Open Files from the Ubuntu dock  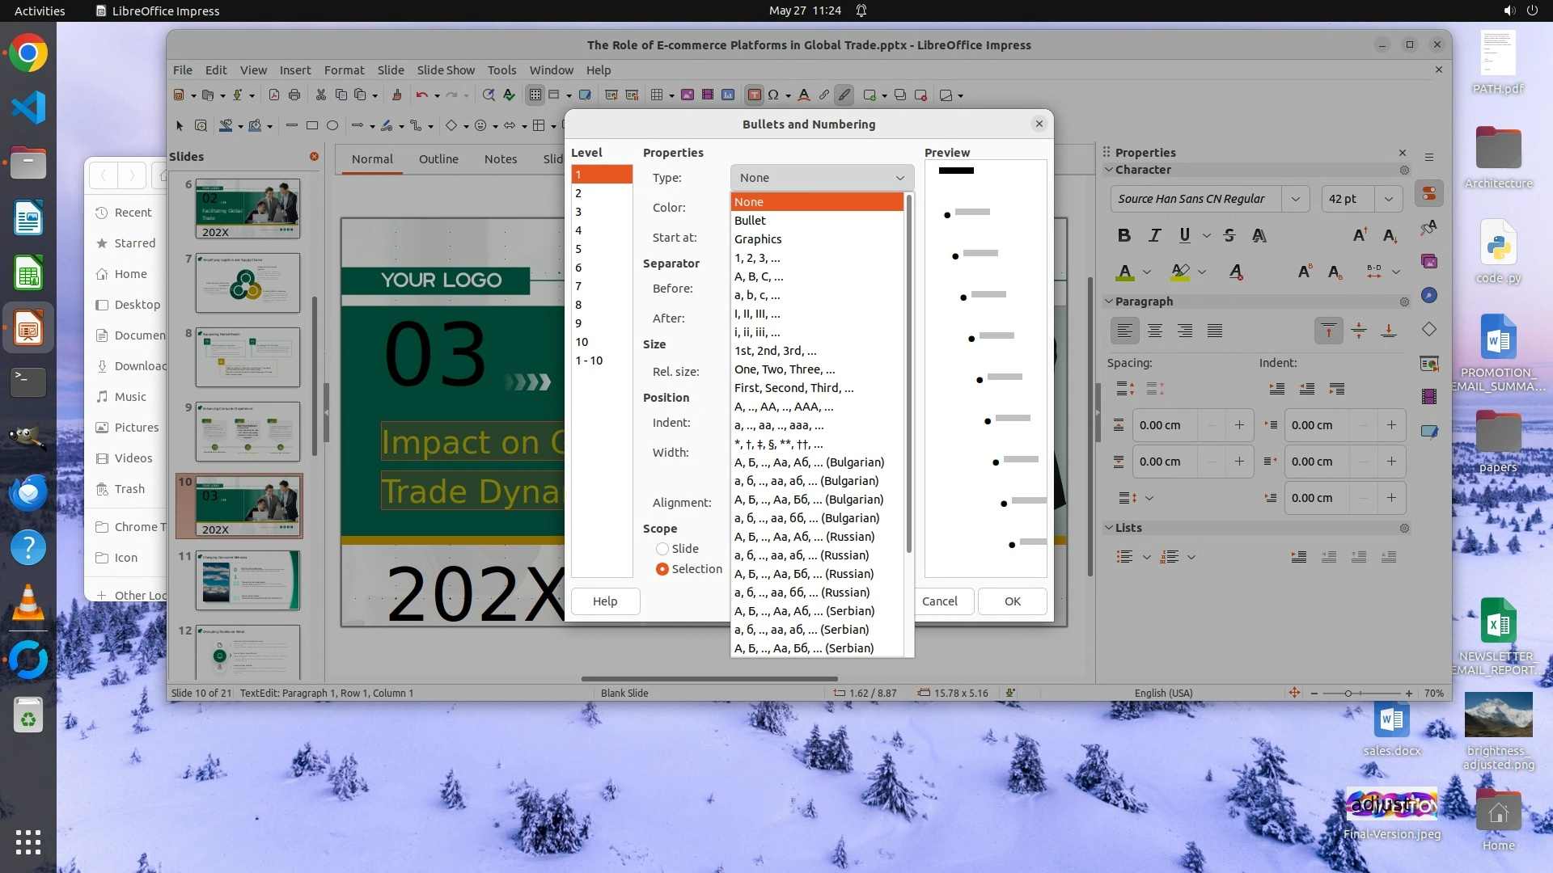(x=28, y=162)
